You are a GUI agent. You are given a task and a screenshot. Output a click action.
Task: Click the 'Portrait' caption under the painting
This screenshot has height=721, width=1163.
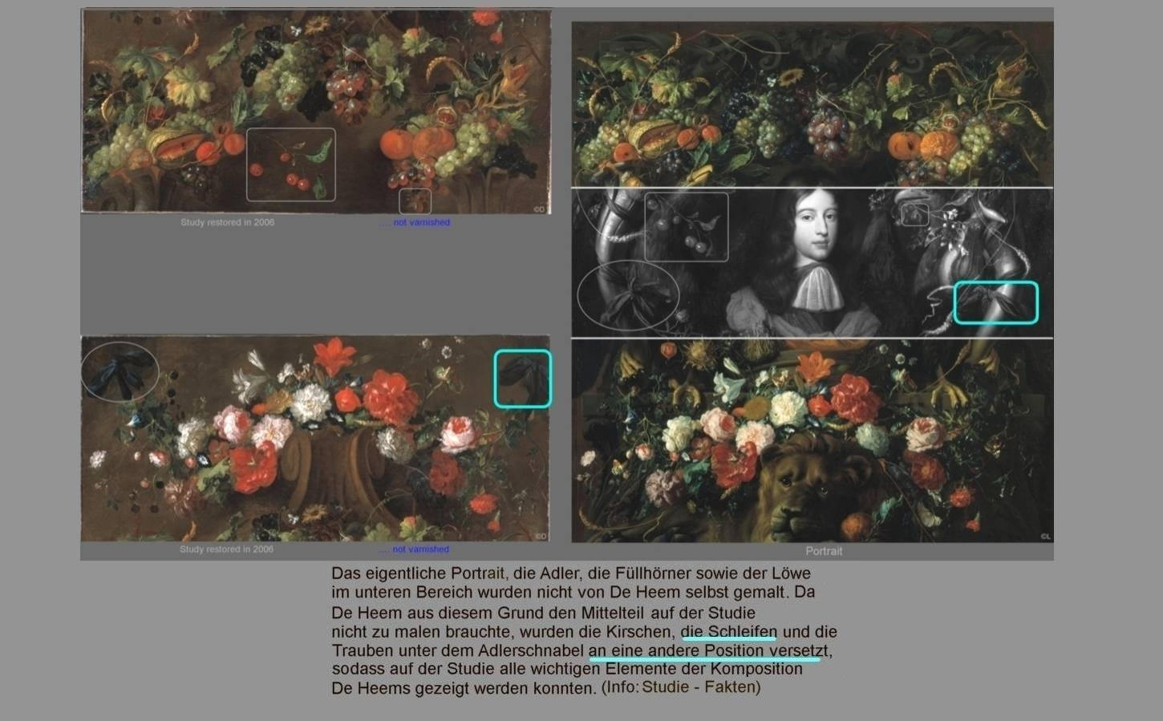[824, 551]
